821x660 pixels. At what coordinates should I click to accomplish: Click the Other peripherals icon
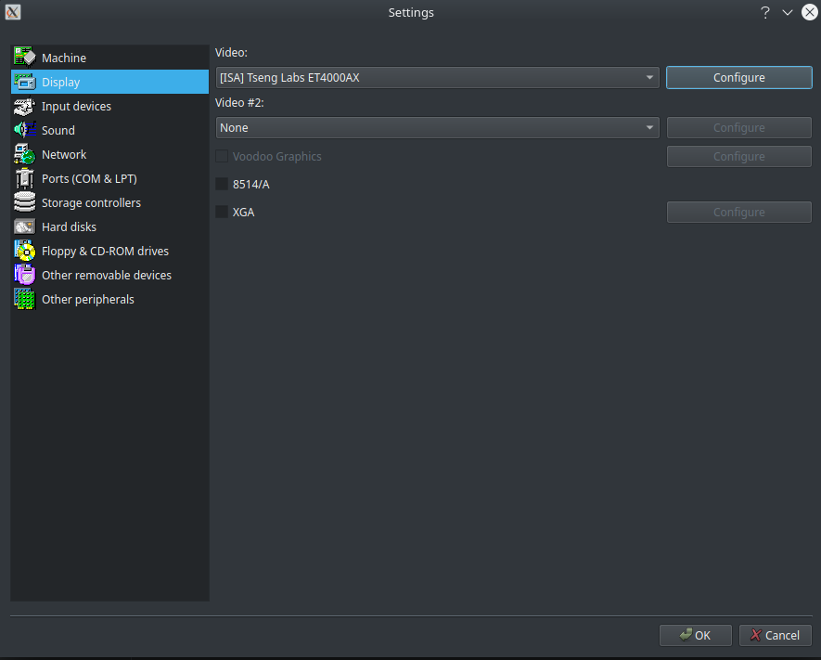tap(25, 299)
